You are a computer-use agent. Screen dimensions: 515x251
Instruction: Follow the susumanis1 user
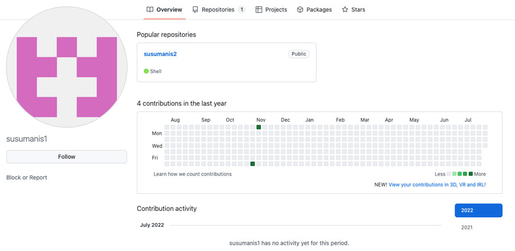click(67, 157)
